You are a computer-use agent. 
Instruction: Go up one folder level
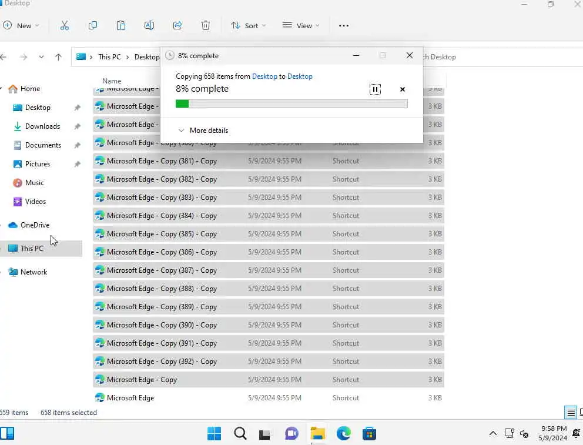tap(58, 57)
